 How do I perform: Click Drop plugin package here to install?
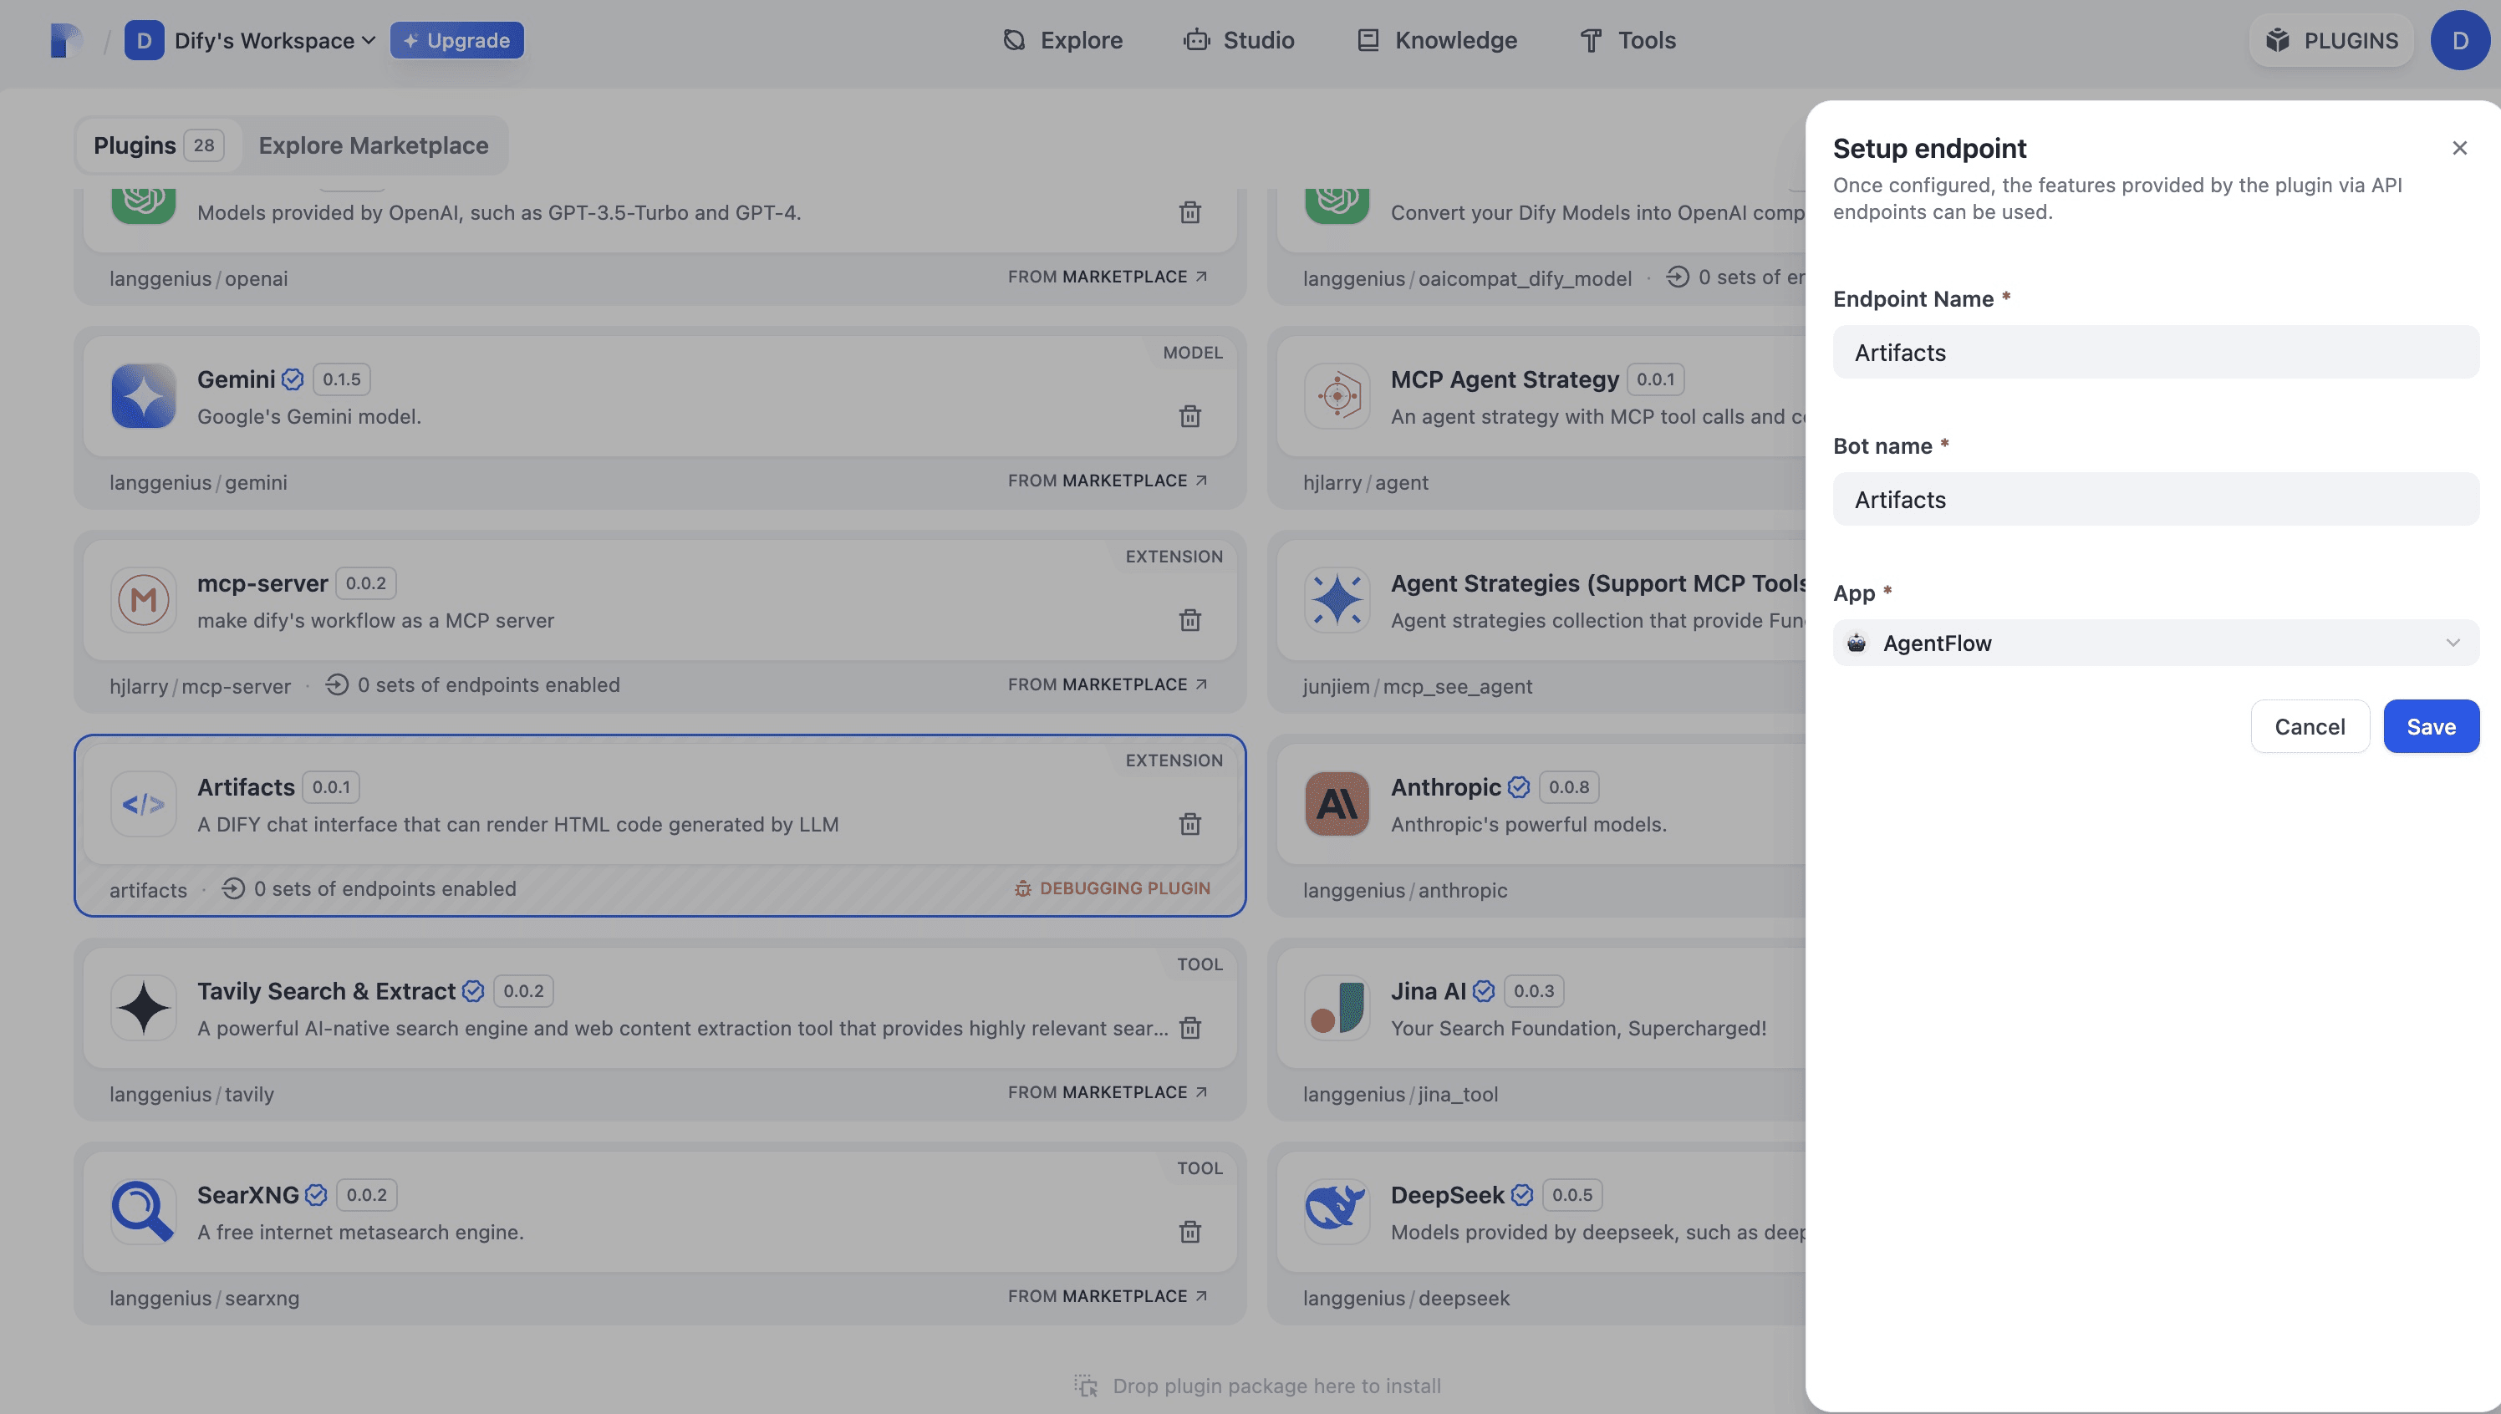(x=1258, y=1386)
